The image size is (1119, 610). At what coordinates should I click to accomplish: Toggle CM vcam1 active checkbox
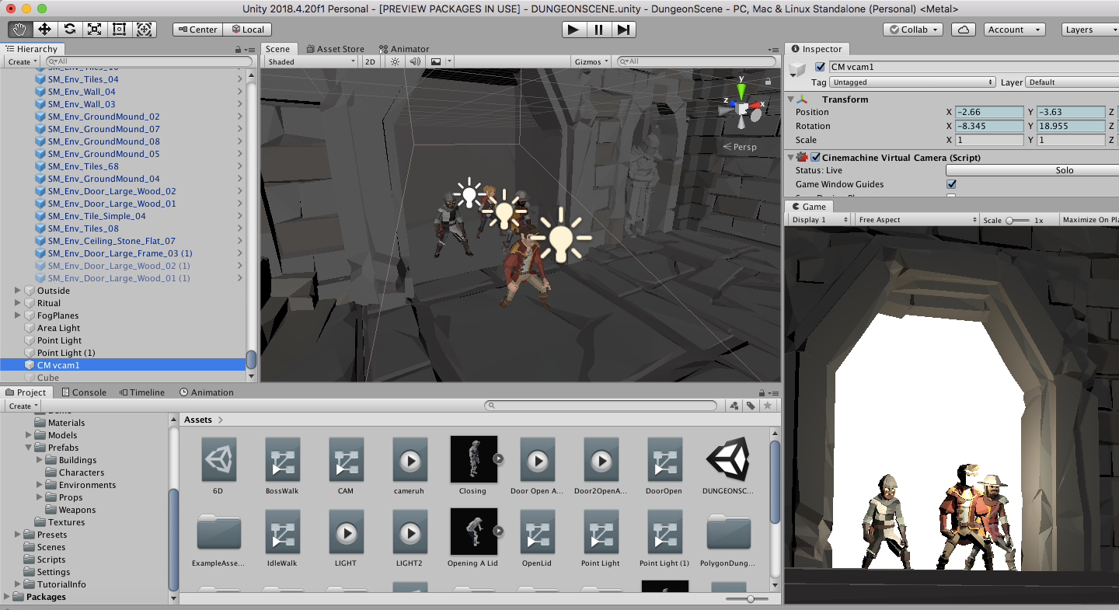(x=821, y=67)
